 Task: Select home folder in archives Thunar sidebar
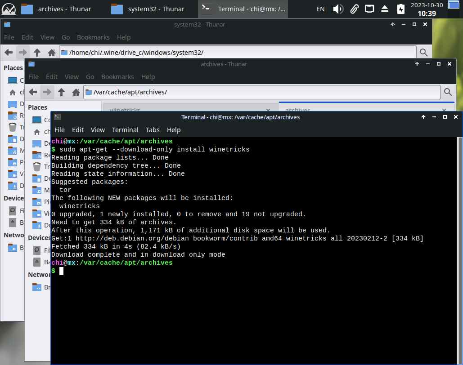[x=41, y=132]
